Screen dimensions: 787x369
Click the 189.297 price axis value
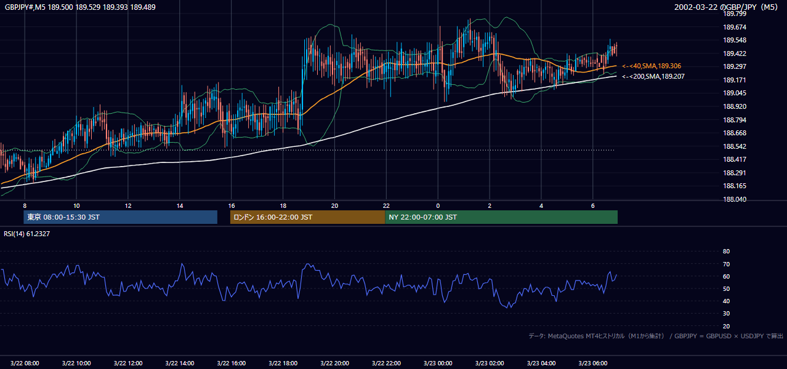[x=735, y=66]
